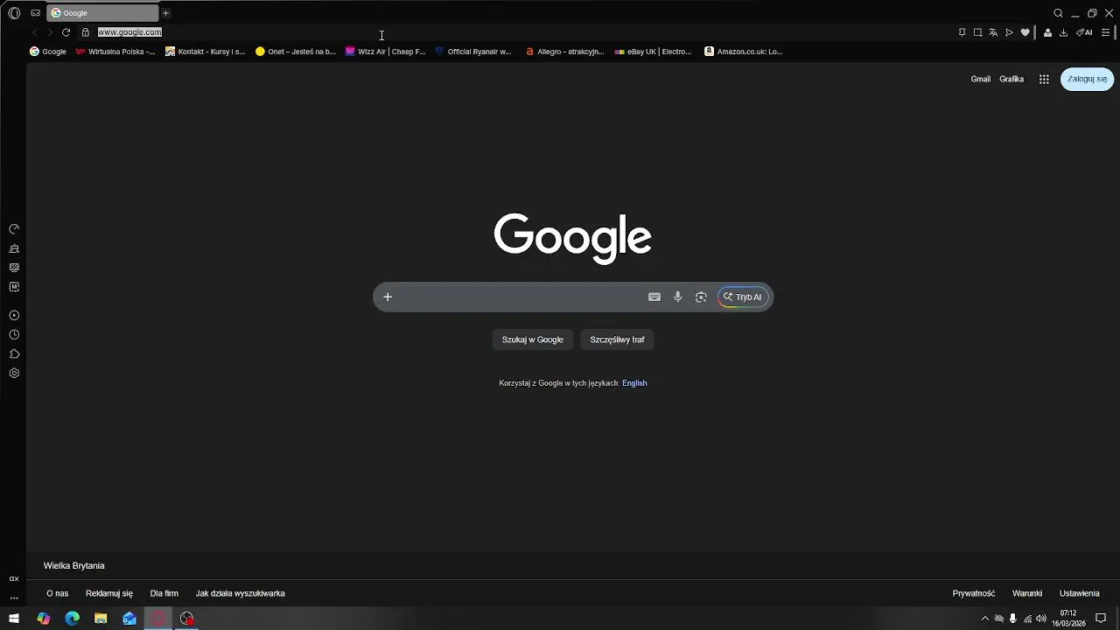
Task: Open Outlook from the taskbar
Action: point(129,619)
